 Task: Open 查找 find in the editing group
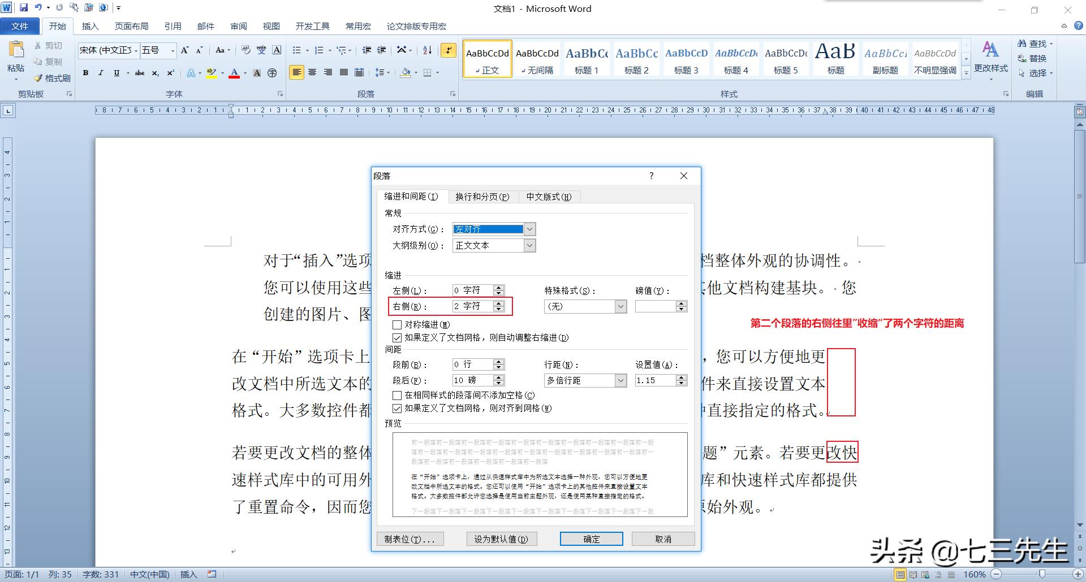[1033, 44]
